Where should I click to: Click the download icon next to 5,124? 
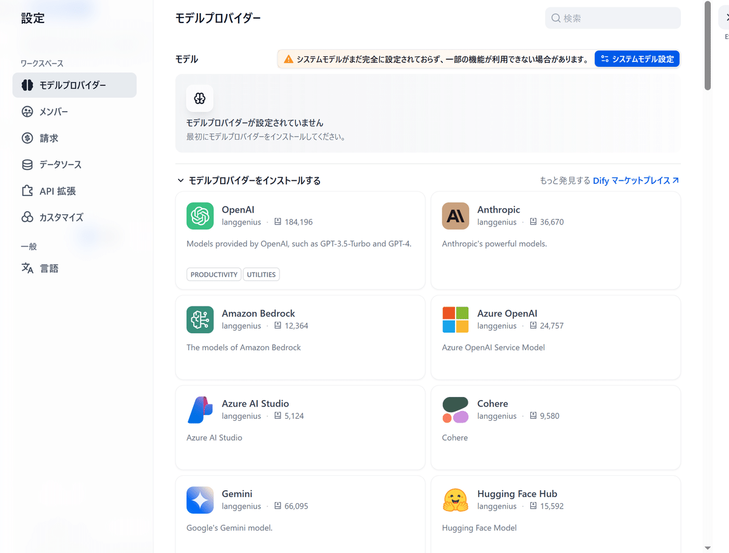pyautogui.click(x=278, y=416)
